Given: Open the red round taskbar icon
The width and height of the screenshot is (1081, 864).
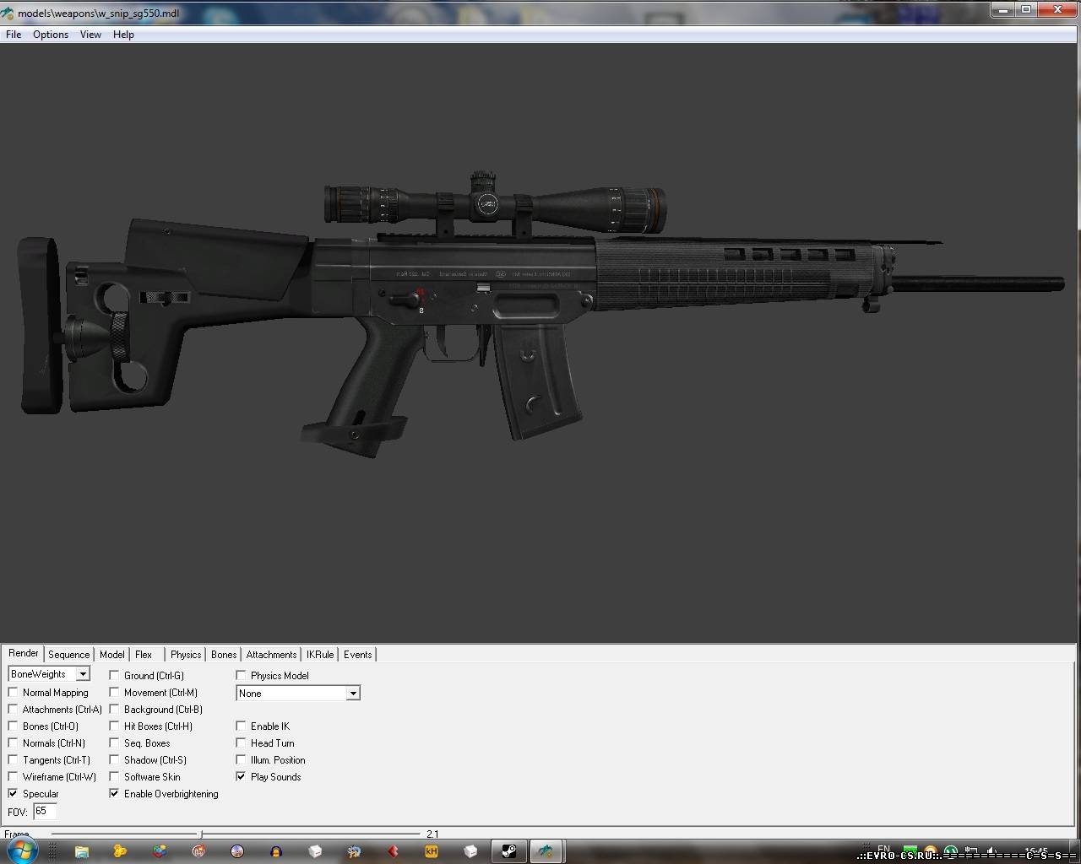Looking at the screenshot, I should (198, 851).
